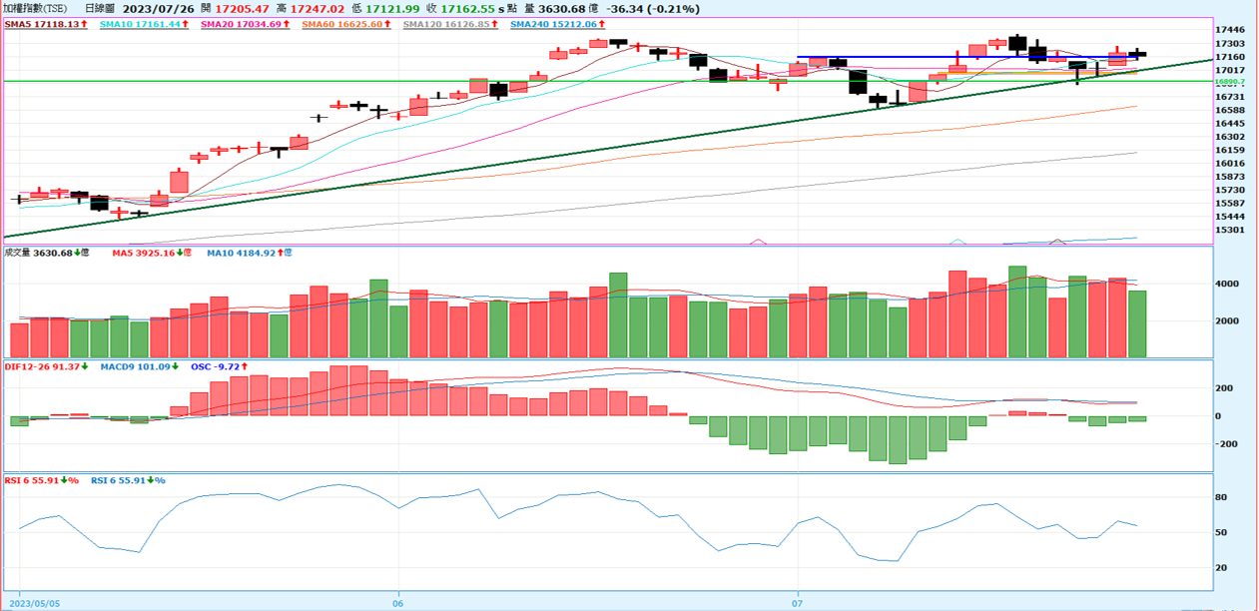
Task: Click the 17017 price axis label
Action: click(x=1230, y=71)
